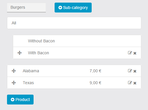Select the All sub-category filter
Viewport: 148px width, 110px height.
pos(74,23)
